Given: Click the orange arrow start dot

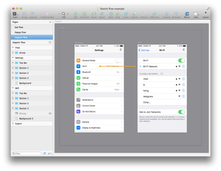Looking at the screenshot, I should (x=100, y=66).
